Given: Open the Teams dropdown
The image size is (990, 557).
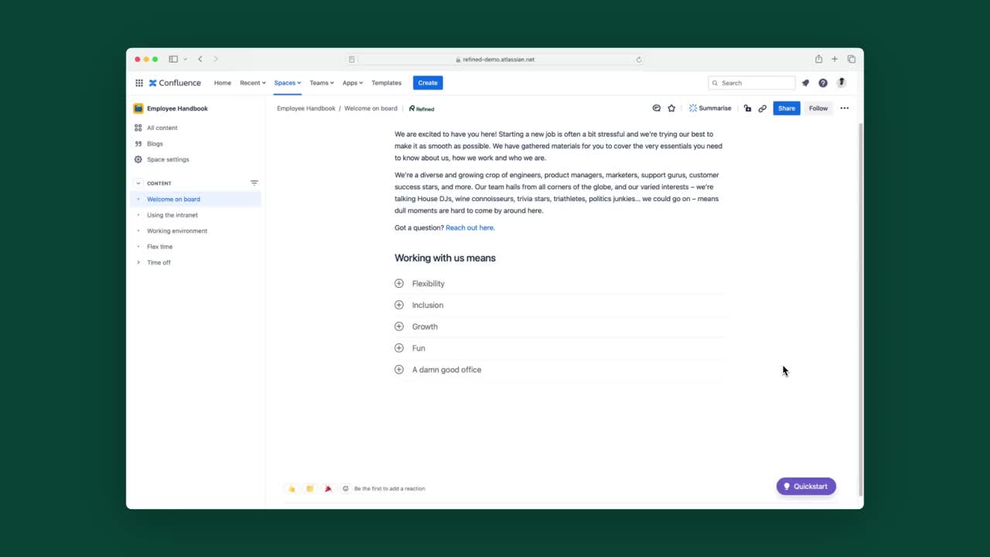Looking at the screenshot, I should (x=321, y=83).
